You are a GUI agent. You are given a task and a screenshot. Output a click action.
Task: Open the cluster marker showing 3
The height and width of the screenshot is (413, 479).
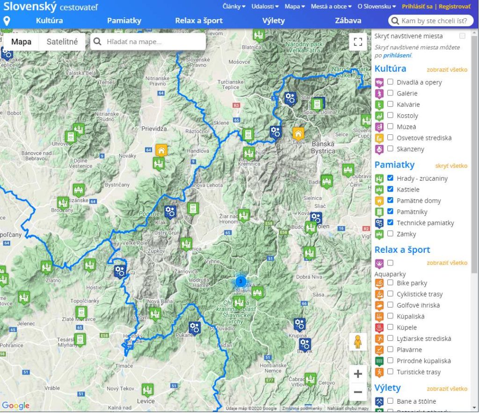click(x=240, y=281)
